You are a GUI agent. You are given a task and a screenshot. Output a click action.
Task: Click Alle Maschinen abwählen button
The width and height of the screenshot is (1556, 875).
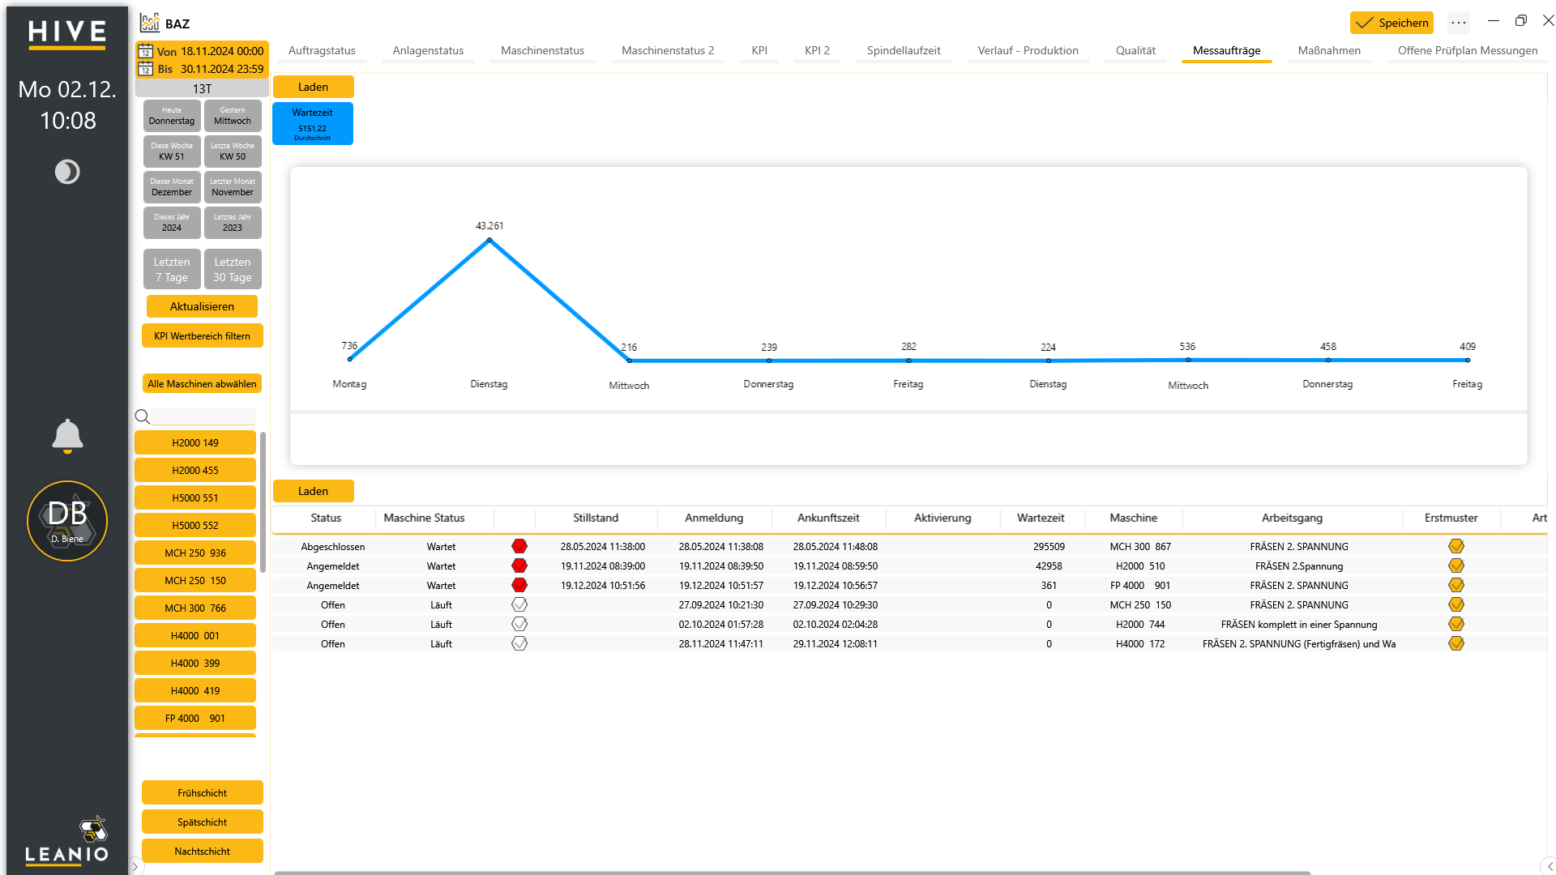(202, 384)
